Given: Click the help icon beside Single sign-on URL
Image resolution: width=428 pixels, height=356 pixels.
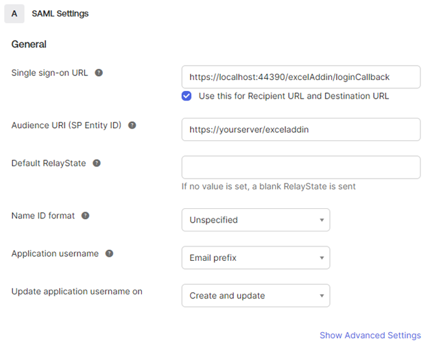Looking at the screenshot, I should pyautogui.click(x=99, y=73).
